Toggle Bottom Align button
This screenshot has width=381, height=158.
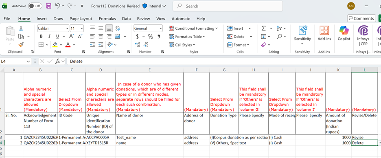coord(109,28)
